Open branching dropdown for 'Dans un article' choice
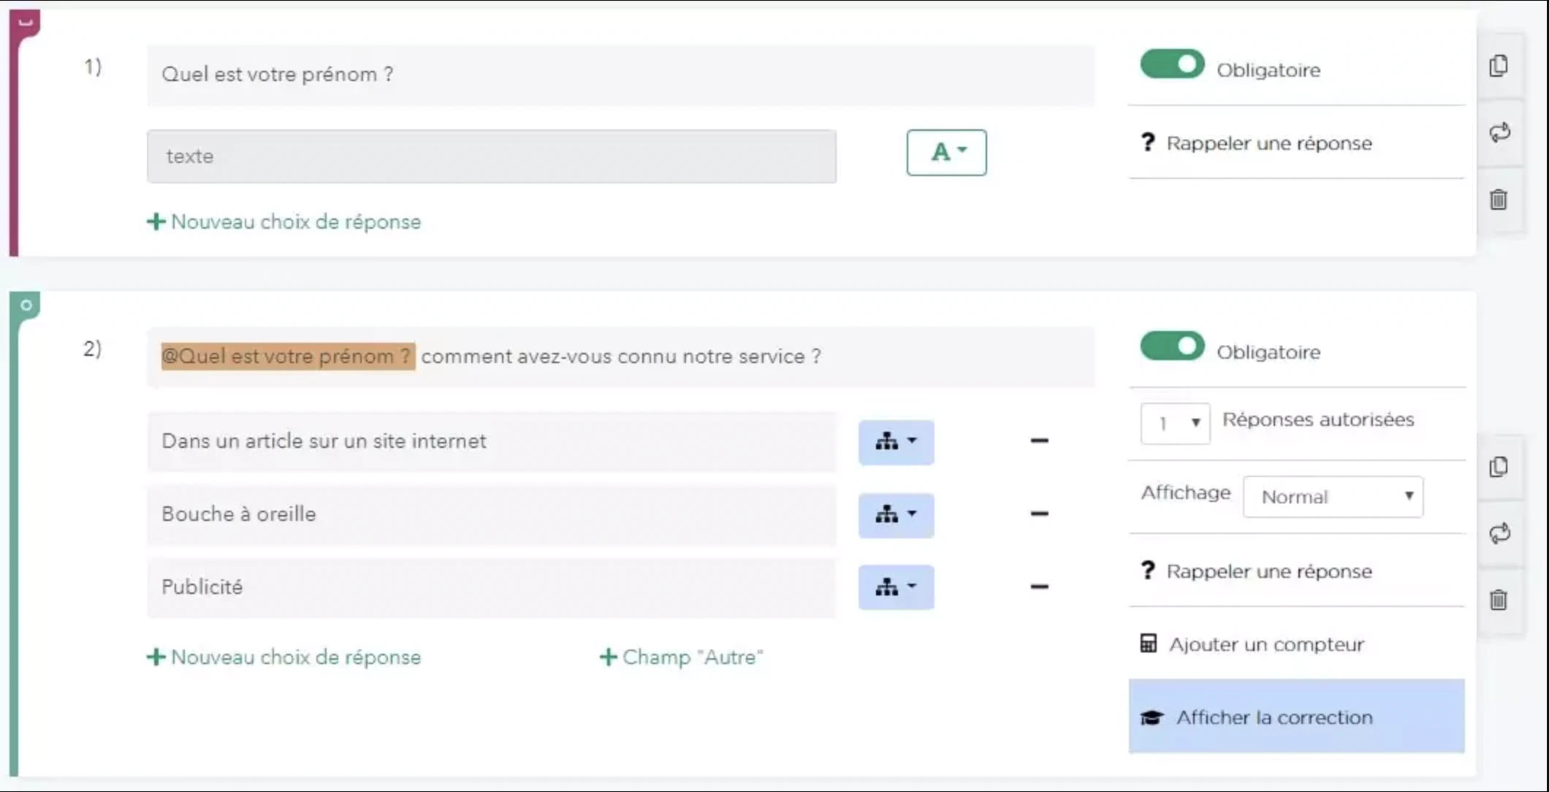Viewport: 1549px width, 792px height. [x=896, y=441]
